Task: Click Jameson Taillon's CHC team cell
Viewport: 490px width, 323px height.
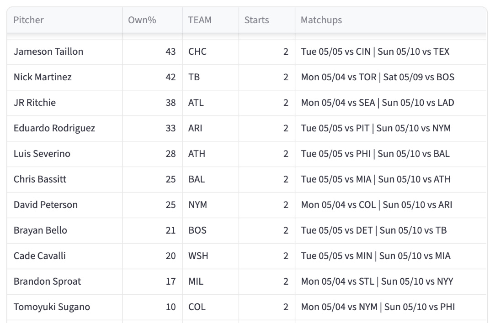Action: click(211, 52)
